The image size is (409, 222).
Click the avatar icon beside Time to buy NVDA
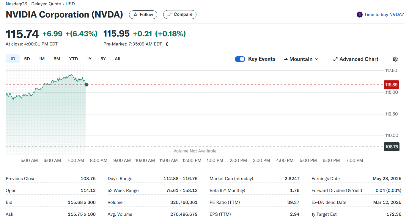359,15
